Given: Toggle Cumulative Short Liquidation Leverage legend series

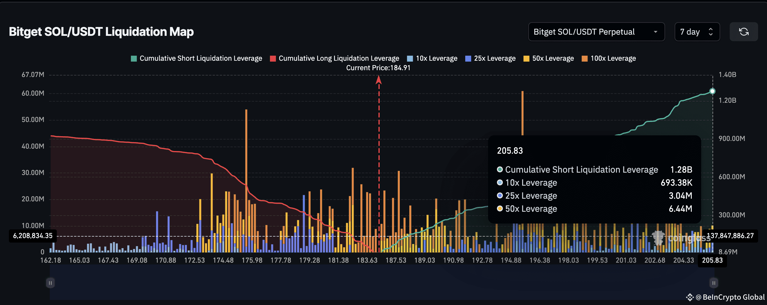Looking at the screenshot, I should click(x=197, y=58).
